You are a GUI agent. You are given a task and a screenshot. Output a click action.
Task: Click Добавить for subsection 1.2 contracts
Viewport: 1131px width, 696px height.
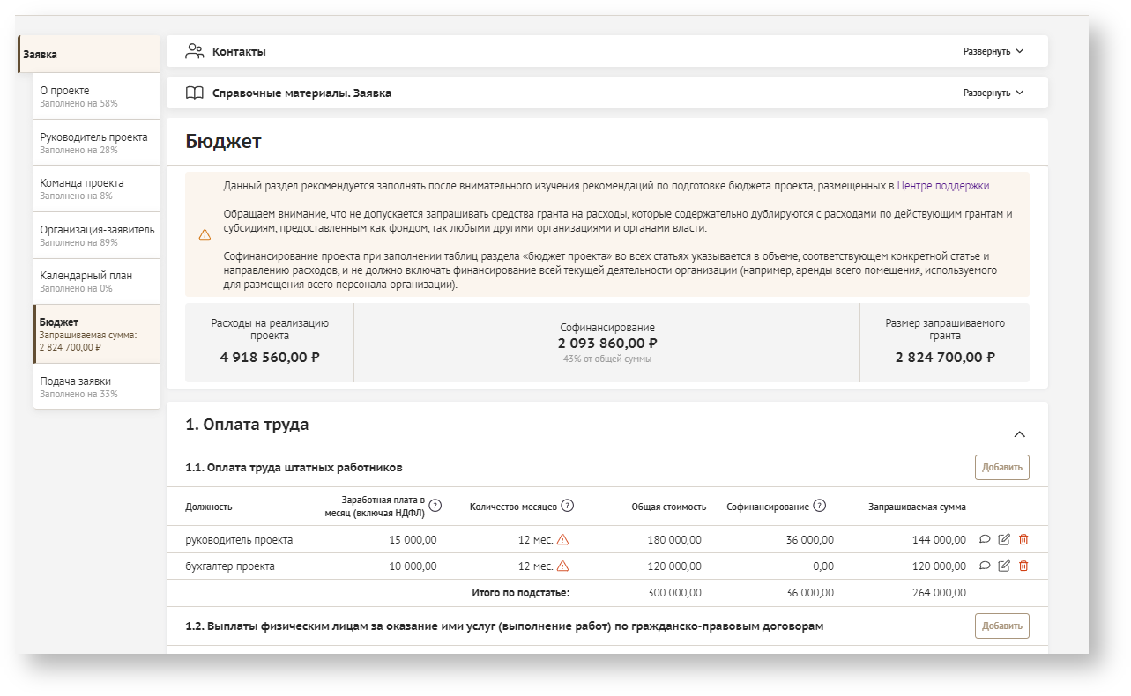pyautogui.click(x=1001, y=626)
